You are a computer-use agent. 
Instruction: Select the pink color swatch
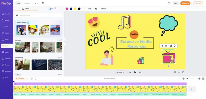coord(67,9)
